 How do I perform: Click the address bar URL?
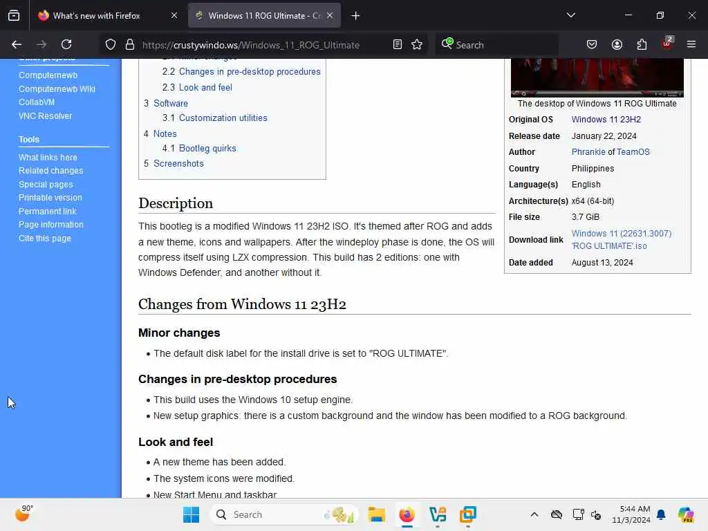point(250,45)
